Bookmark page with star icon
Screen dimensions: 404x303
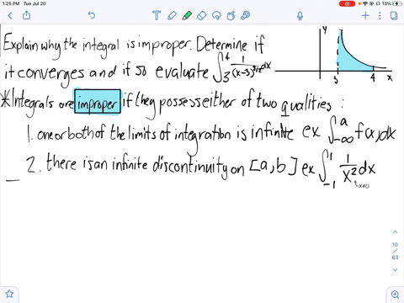(x=9, y=294)
